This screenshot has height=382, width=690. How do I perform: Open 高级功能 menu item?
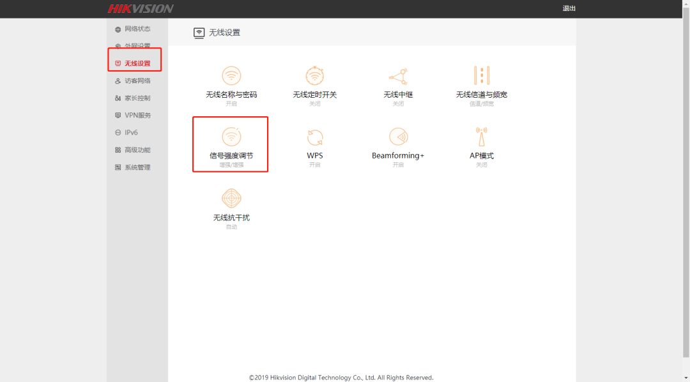pyautogui.click(x=137, y=150)
